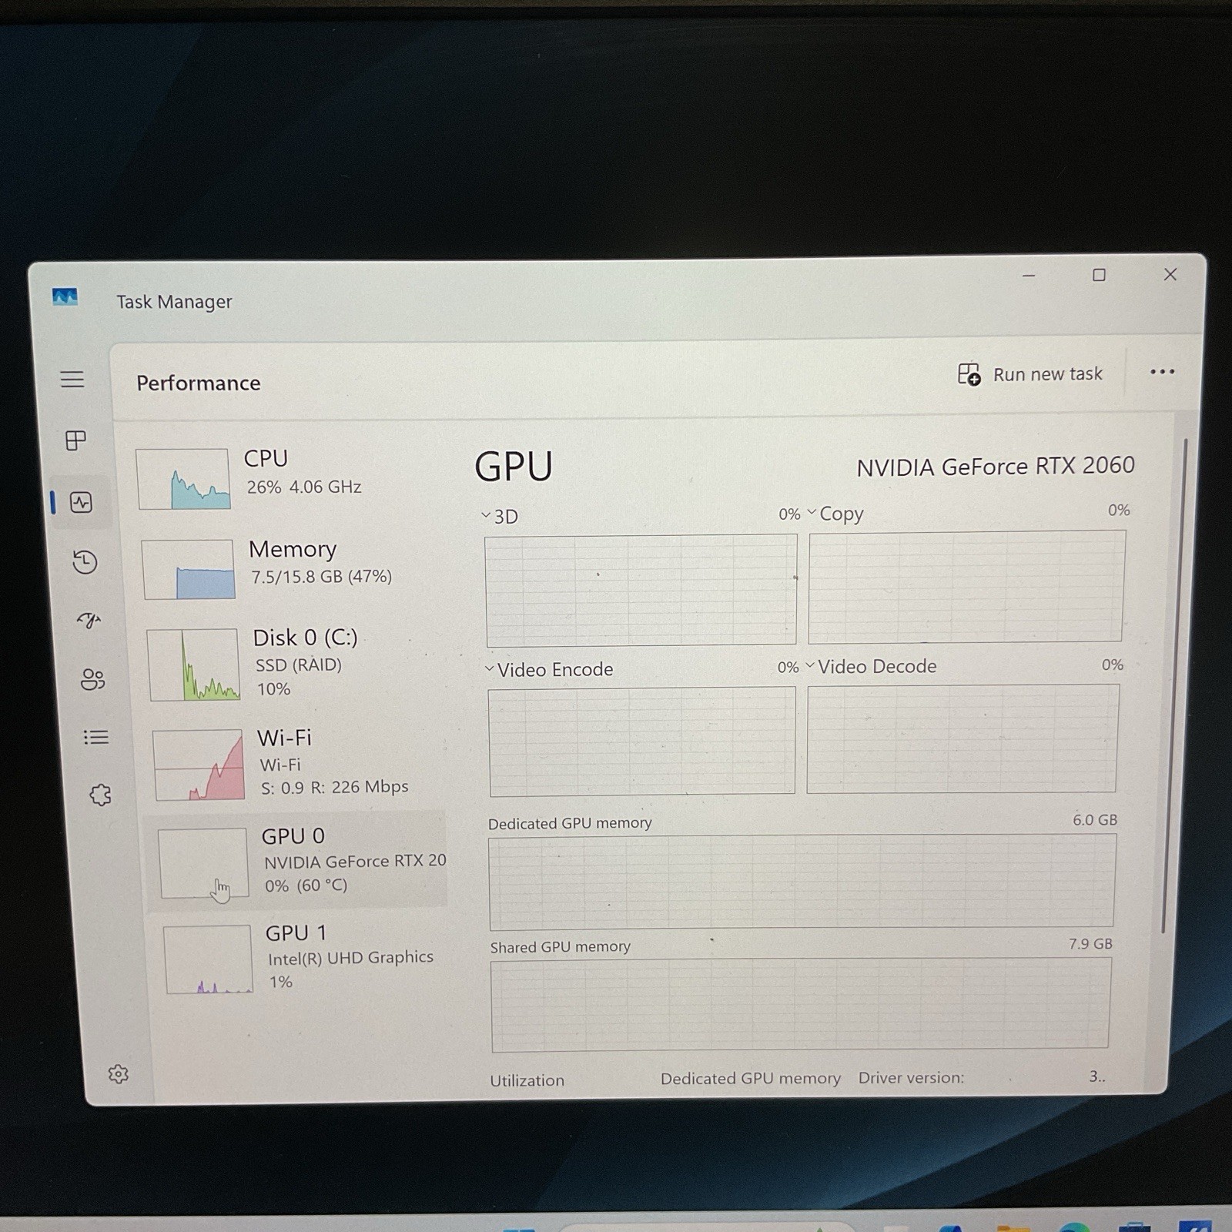This screenshot has width=1232, height=1232.
Task: Close the Task Manager window
Action: pos(1170,274)
